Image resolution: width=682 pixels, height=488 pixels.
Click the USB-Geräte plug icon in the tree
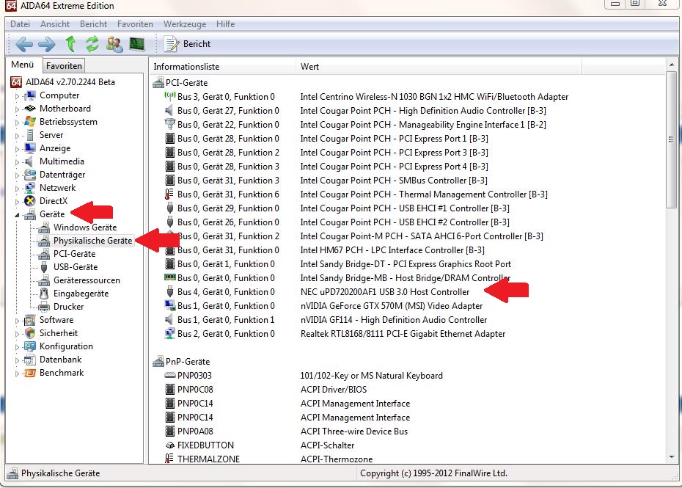point(44,267)
